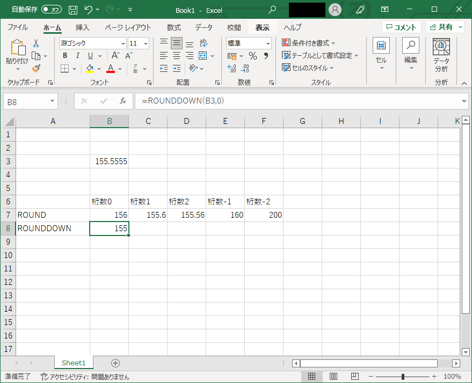Image resolution: width=472 pixels, height=383 pixels.
Task: Click the text orientation icon
Action: [x=193, y=69]
